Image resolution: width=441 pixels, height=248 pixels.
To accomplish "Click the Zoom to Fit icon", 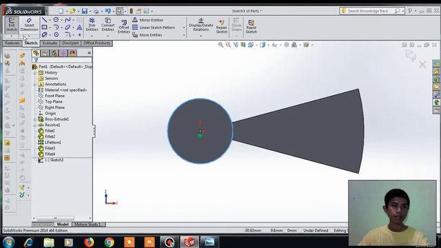I will 220,45.
